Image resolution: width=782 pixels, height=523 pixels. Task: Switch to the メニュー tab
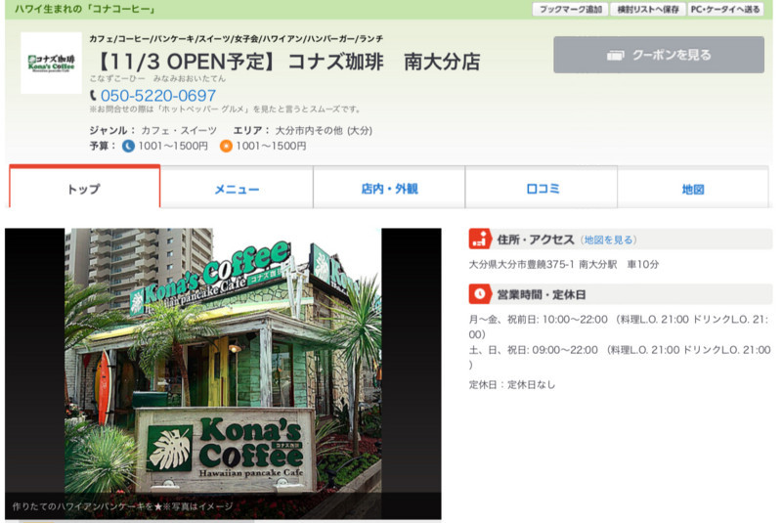coord(237,188)
